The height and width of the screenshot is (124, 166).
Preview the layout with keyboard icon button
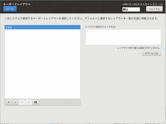[36, 102]
